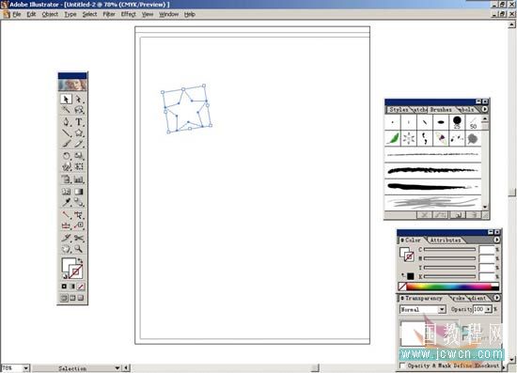Toggle the Color fill mode button in toolbox
The image size is (517, 373).
tap(64, 287)
